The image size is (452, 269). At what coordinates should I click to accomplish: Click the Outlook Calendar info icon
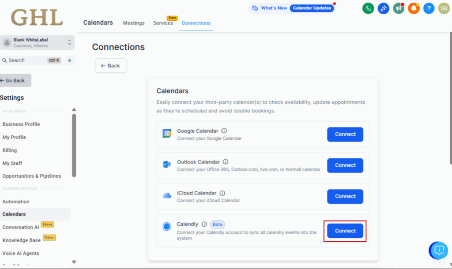(x=226, y=162)
